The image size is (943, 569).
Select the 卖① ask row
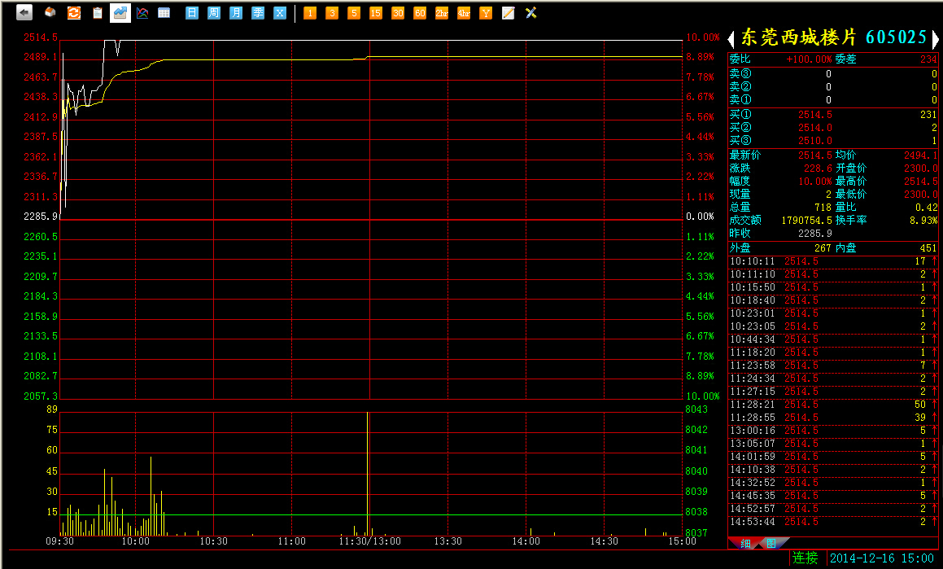pyautogui.click(x=833, y=100)
